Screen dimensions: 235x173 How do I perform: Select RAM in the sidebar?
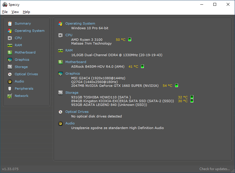(18, 45)
